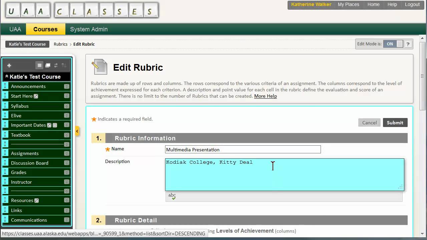This screenshot has height=240, width=427.
Task: Click the drag handle beside Links
Action: (x=5, y=210)
